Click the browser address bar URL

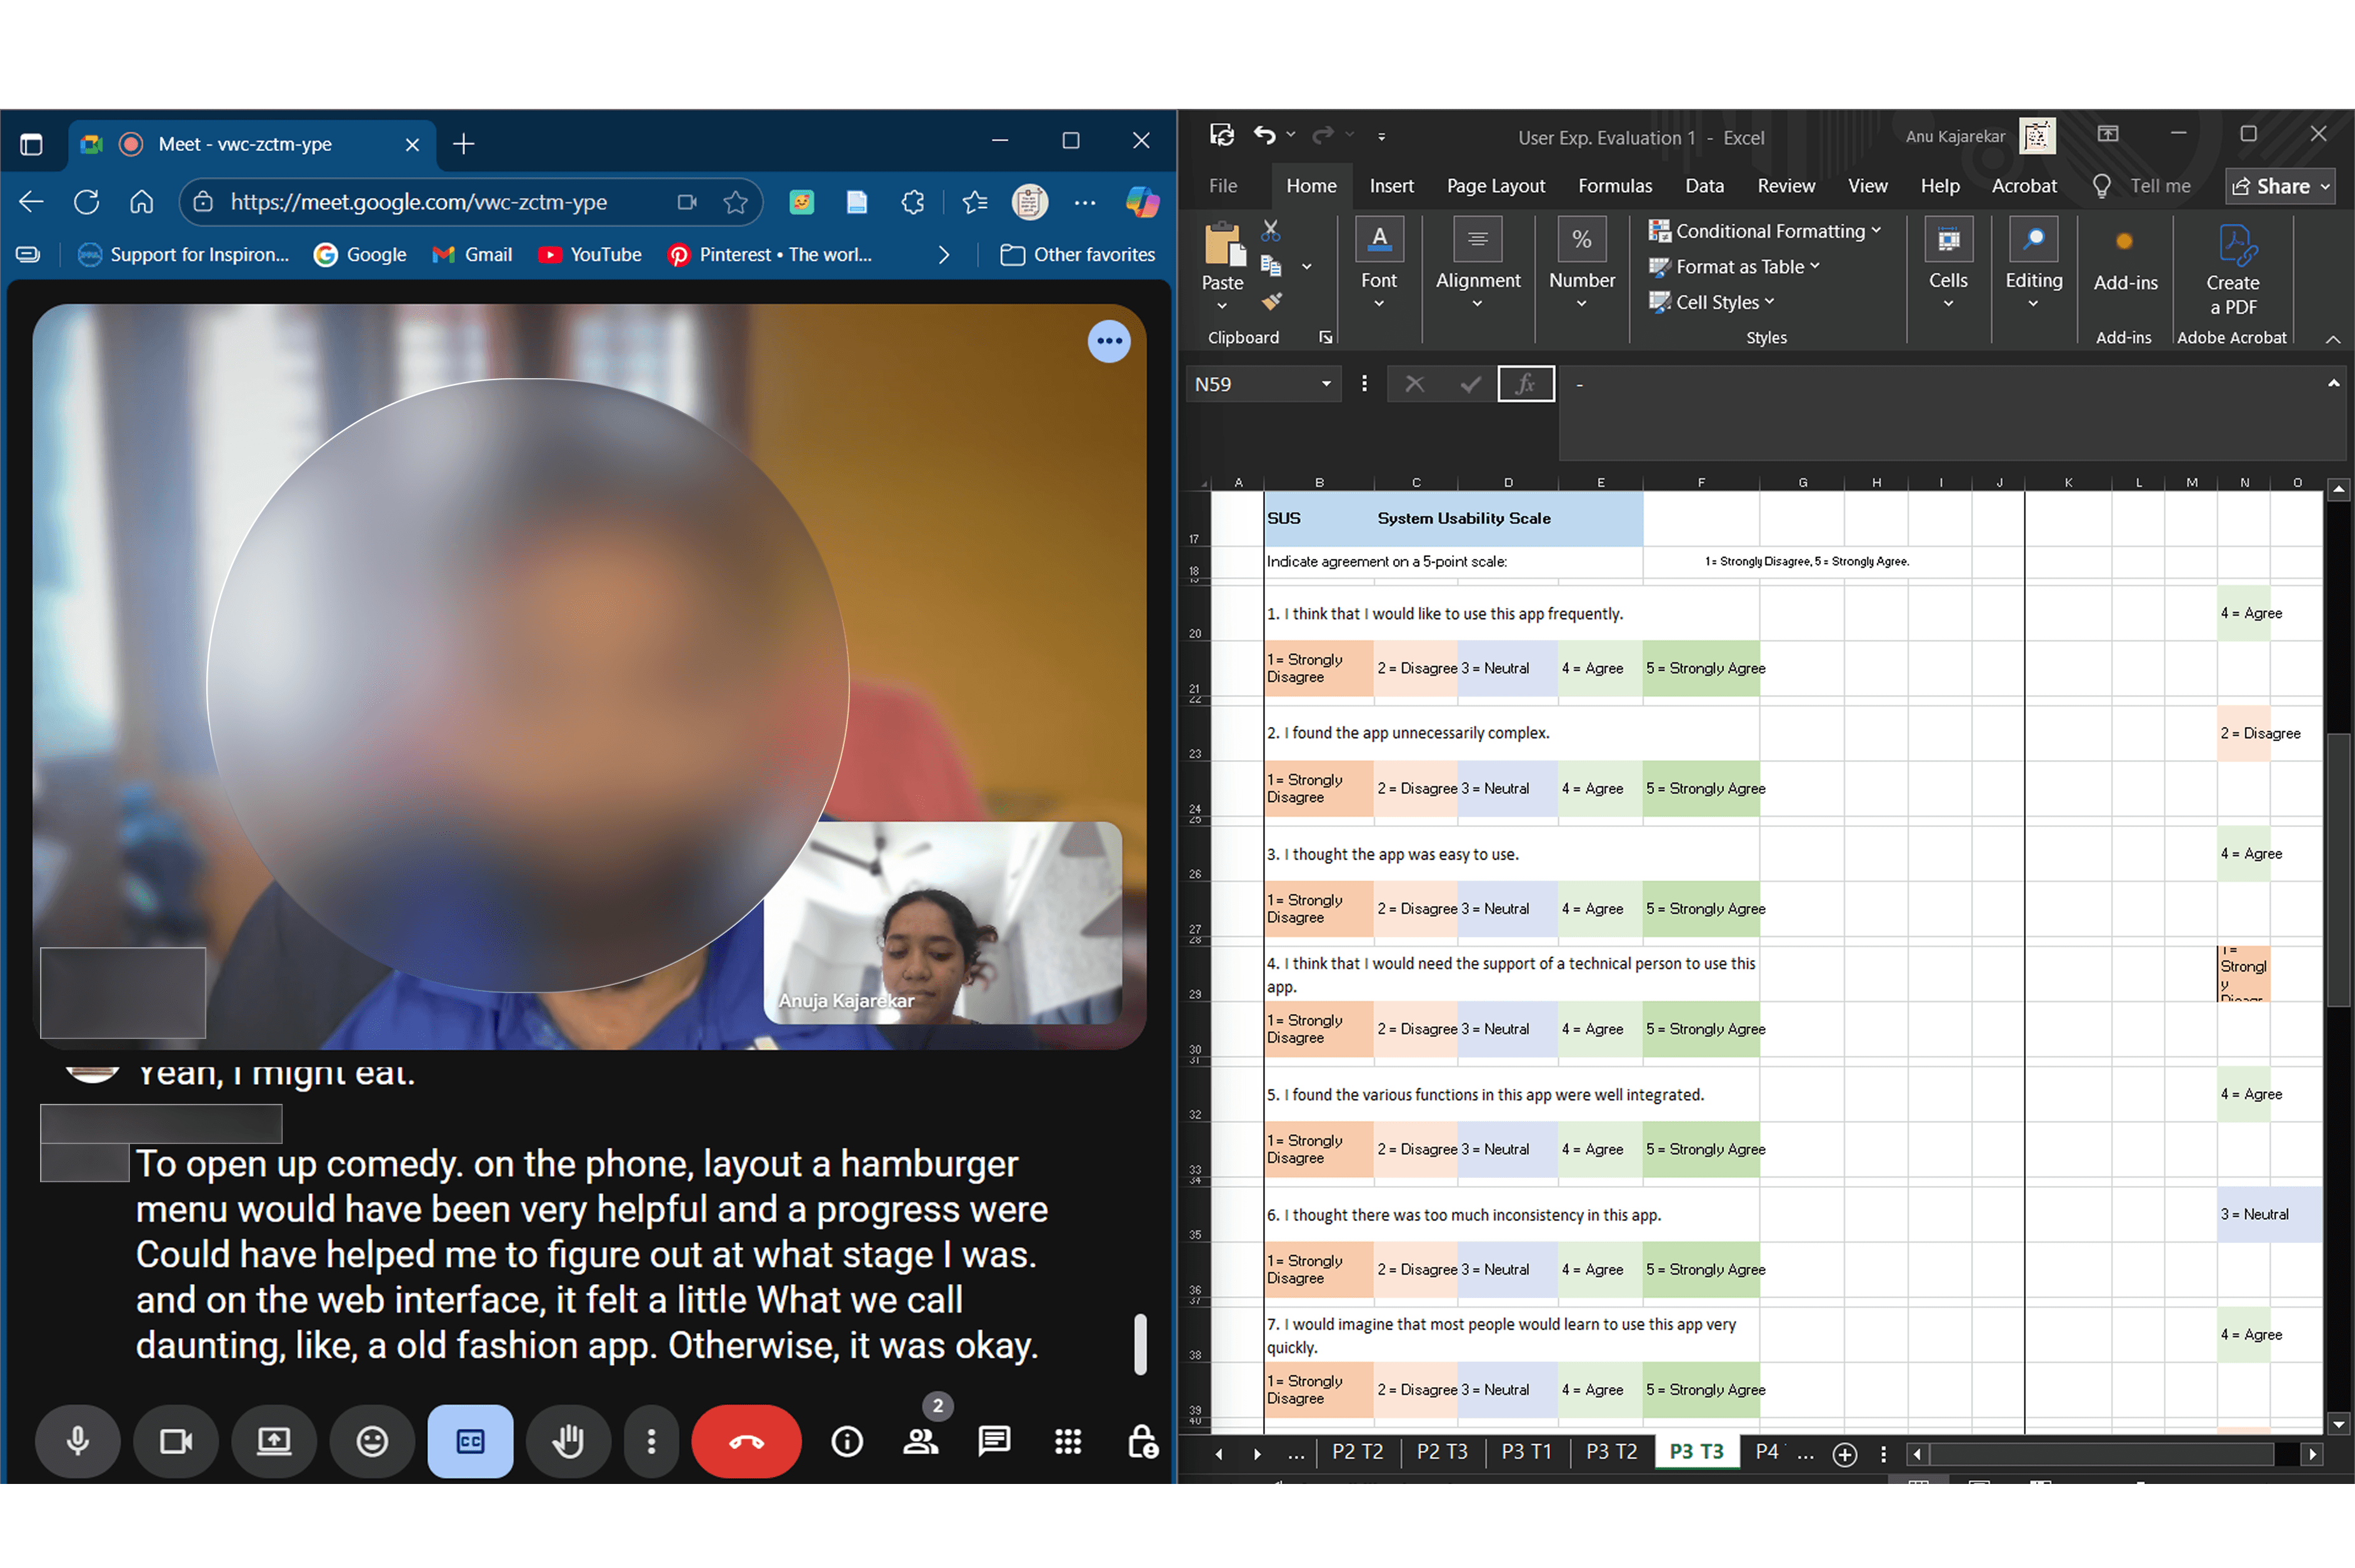point(418,202)
